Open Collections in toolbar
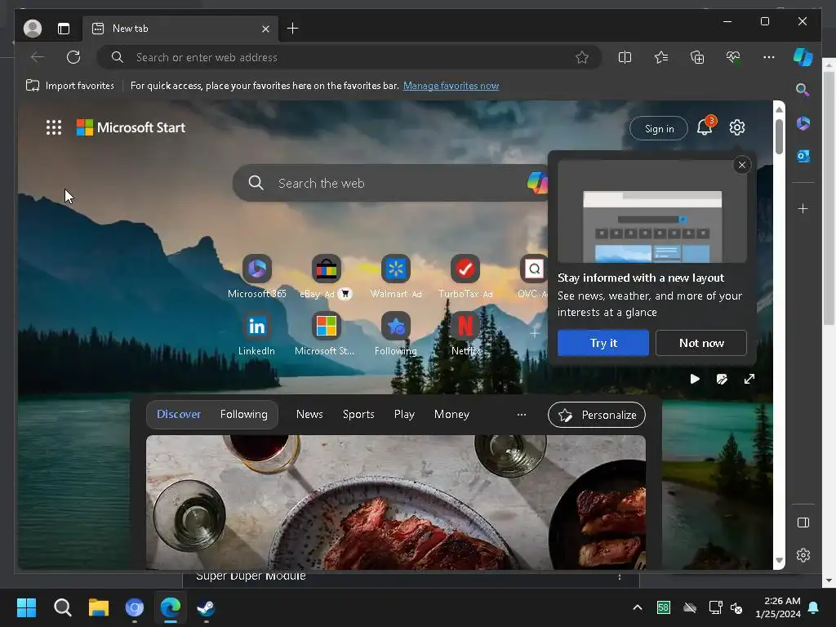Image resolution: width=836 pixels, height=627 pixels. pos(697,57)
